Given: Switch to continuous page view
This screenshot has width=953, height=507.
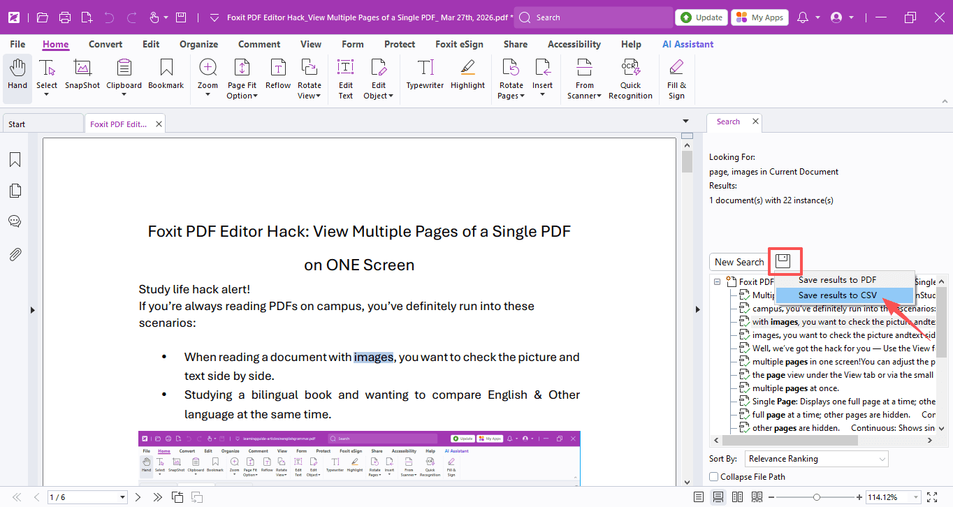Looking at the screenshot, I should coord(718,497).
